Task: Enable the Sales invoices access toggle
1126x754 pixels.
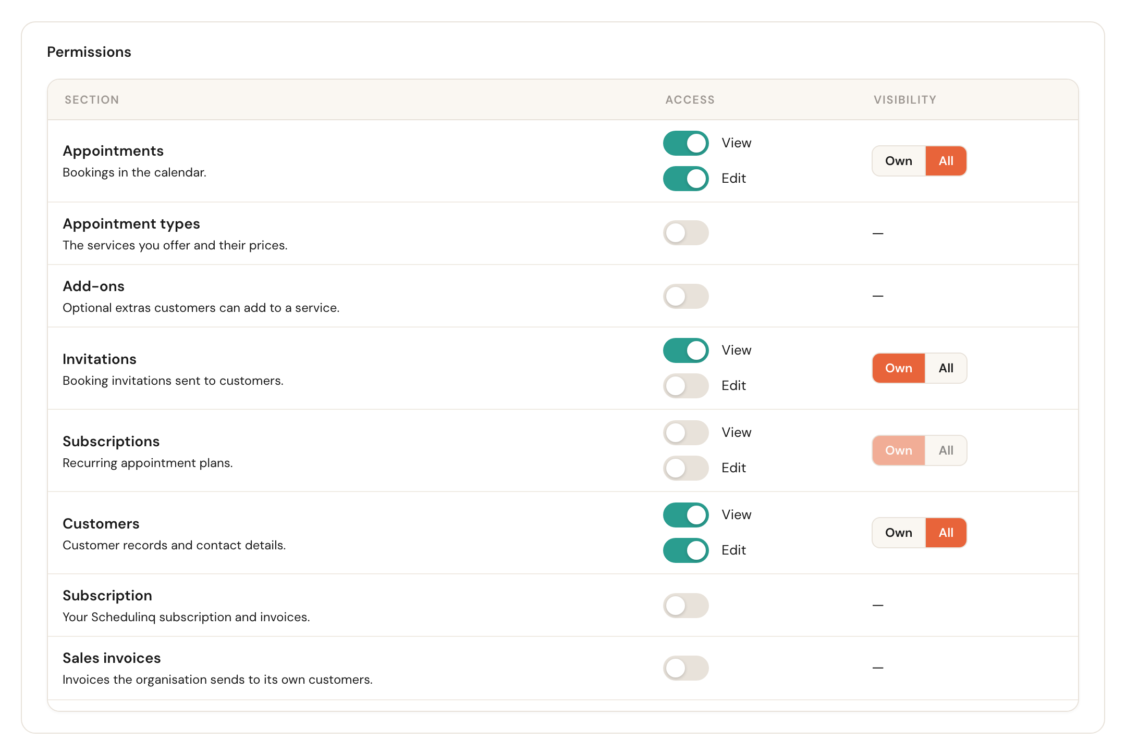Action: click(686, 668)
